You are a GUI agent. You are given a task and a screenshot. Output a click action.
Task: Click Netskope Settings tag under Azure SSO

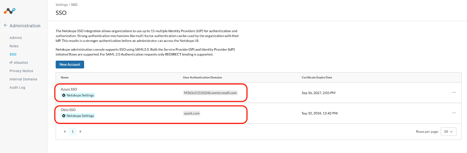[x=78, y=95]
